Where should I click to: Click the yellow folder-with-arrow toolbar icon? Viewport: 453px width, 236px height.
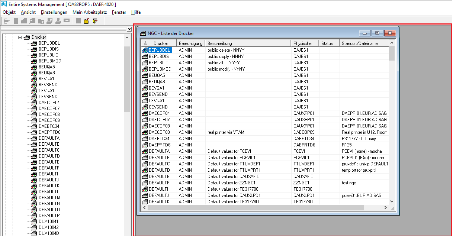click(x=87, y=21)
